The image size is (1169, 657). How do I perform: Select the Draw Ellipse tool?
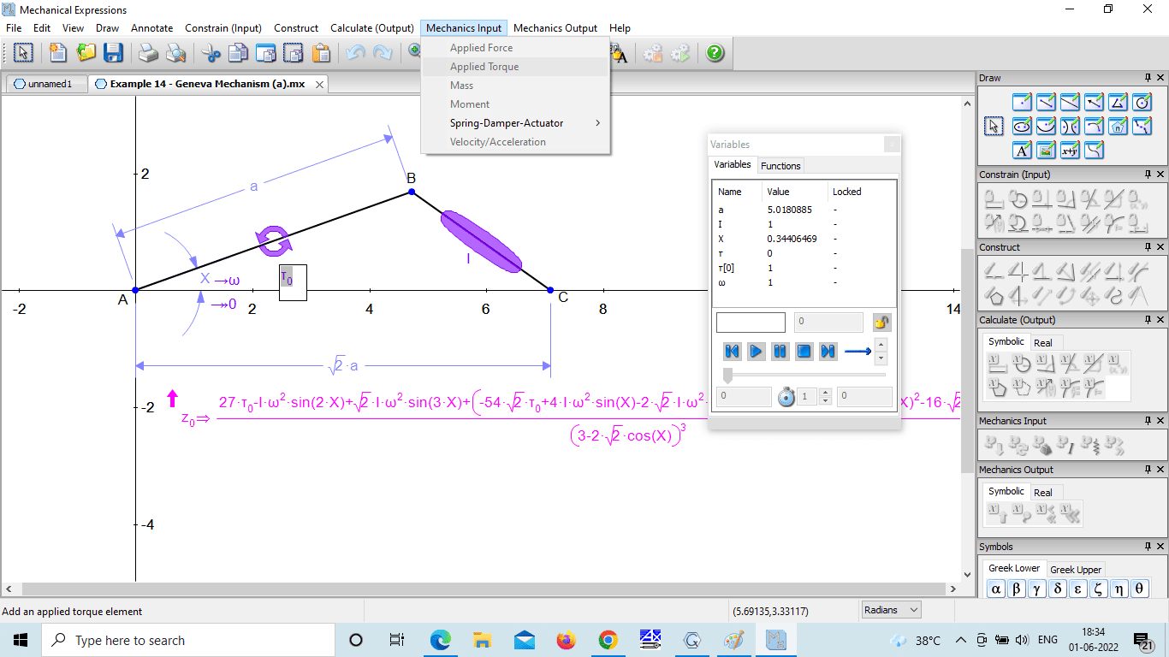(x=1022, y=127)
